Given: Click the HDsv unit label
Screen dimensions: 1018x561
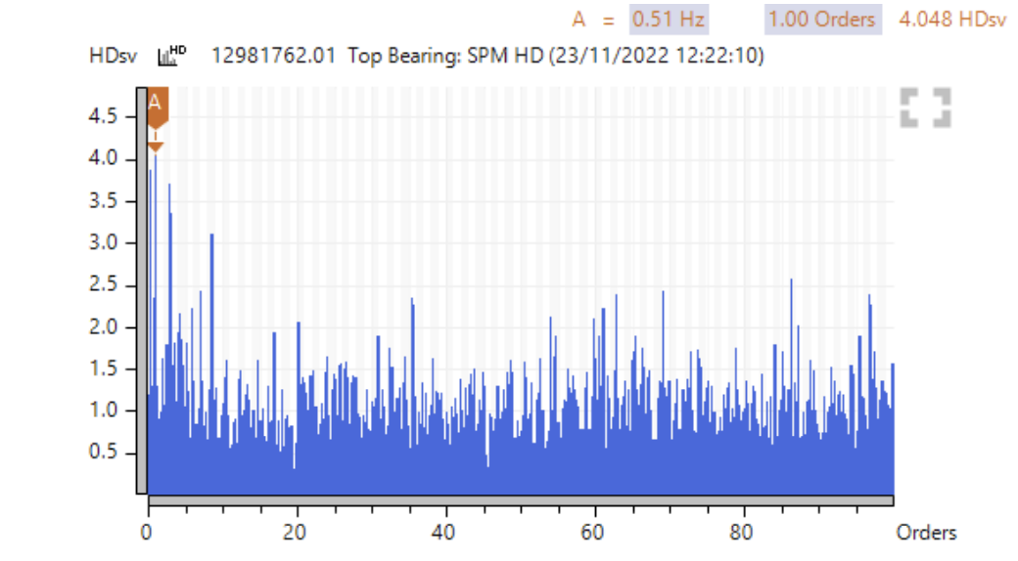Looking at the screenshot, I should 114,56.
